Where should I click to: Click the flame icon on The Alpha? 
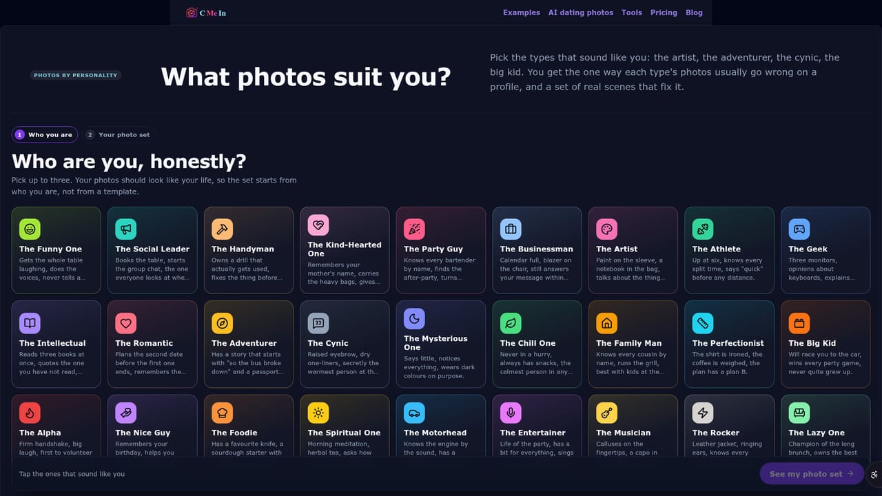[x=30, y=413]
